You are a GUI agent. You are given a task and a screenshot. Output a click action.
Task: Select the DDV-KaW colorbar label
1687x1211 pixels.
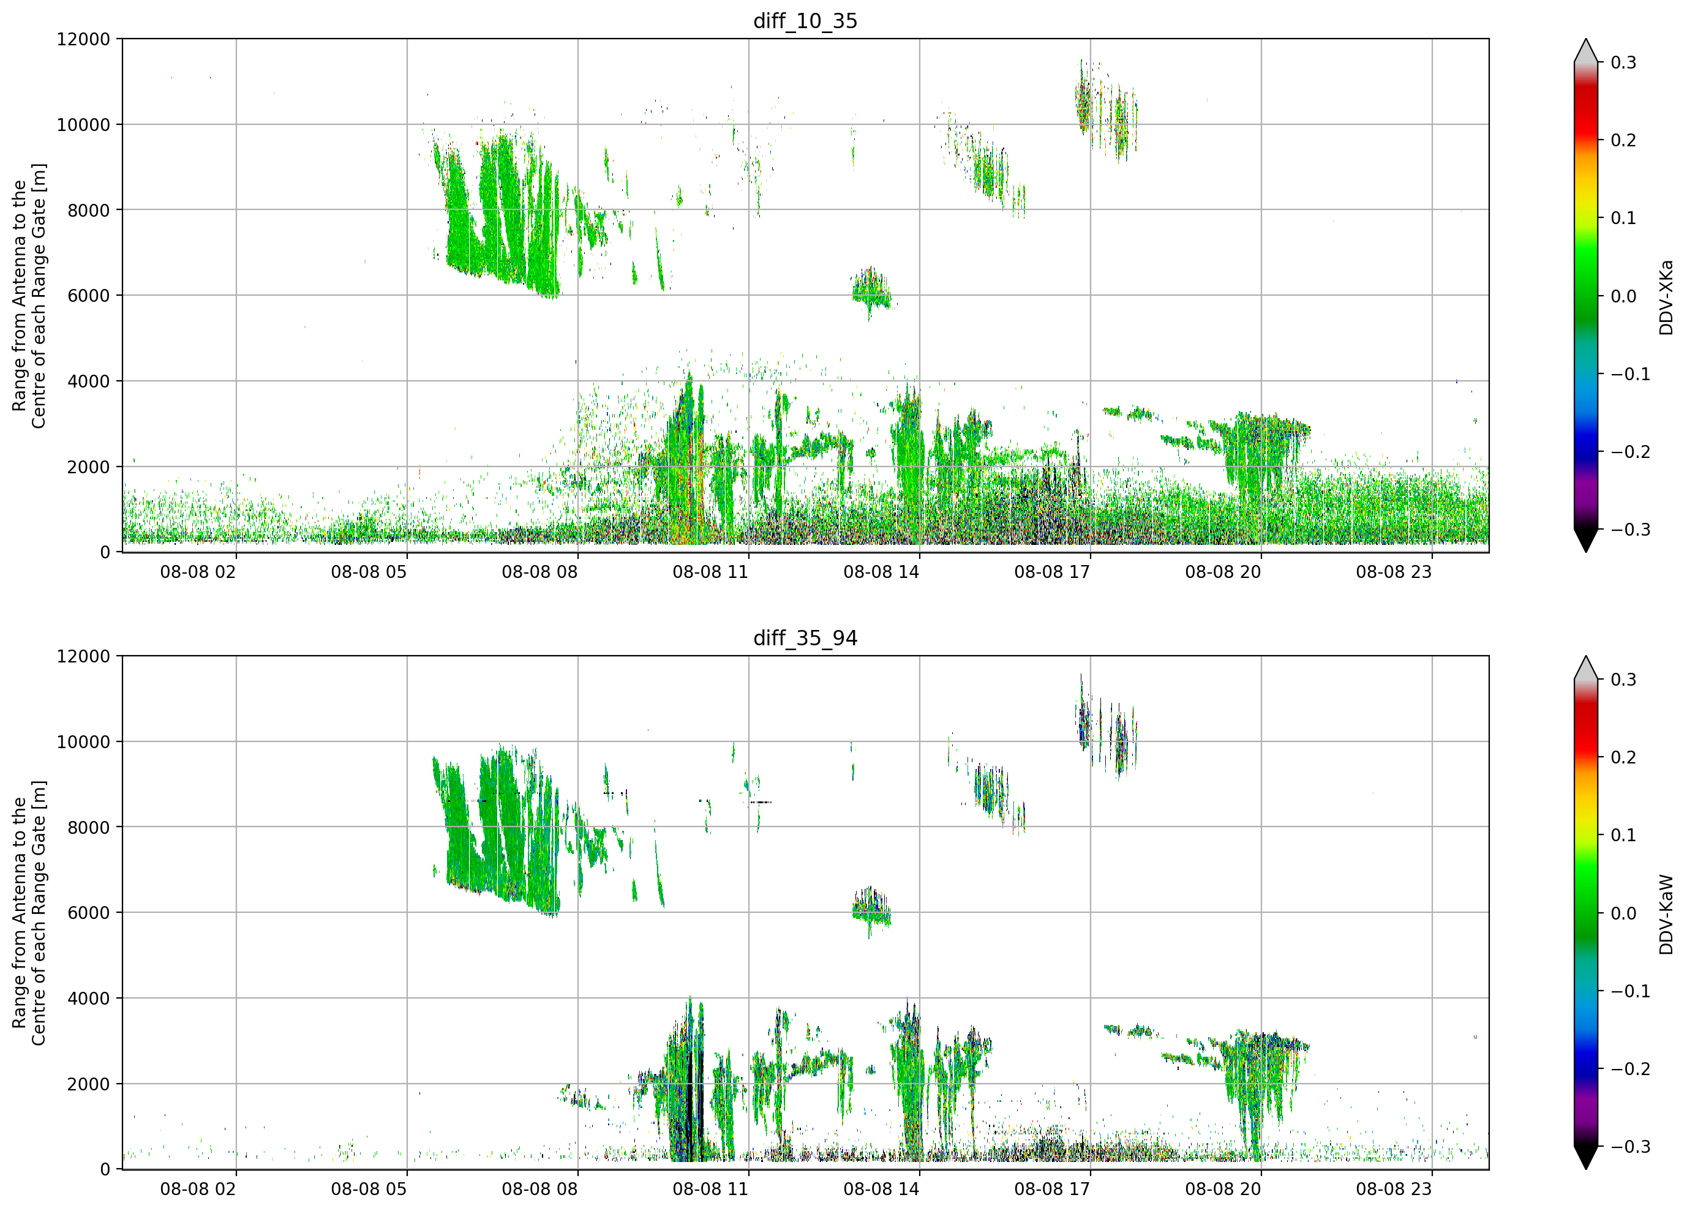tap(1666, 914)
